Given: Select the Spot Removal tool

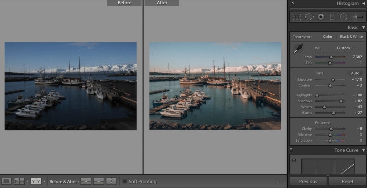Looking at the screenshot, I should (x=309, y=17).
